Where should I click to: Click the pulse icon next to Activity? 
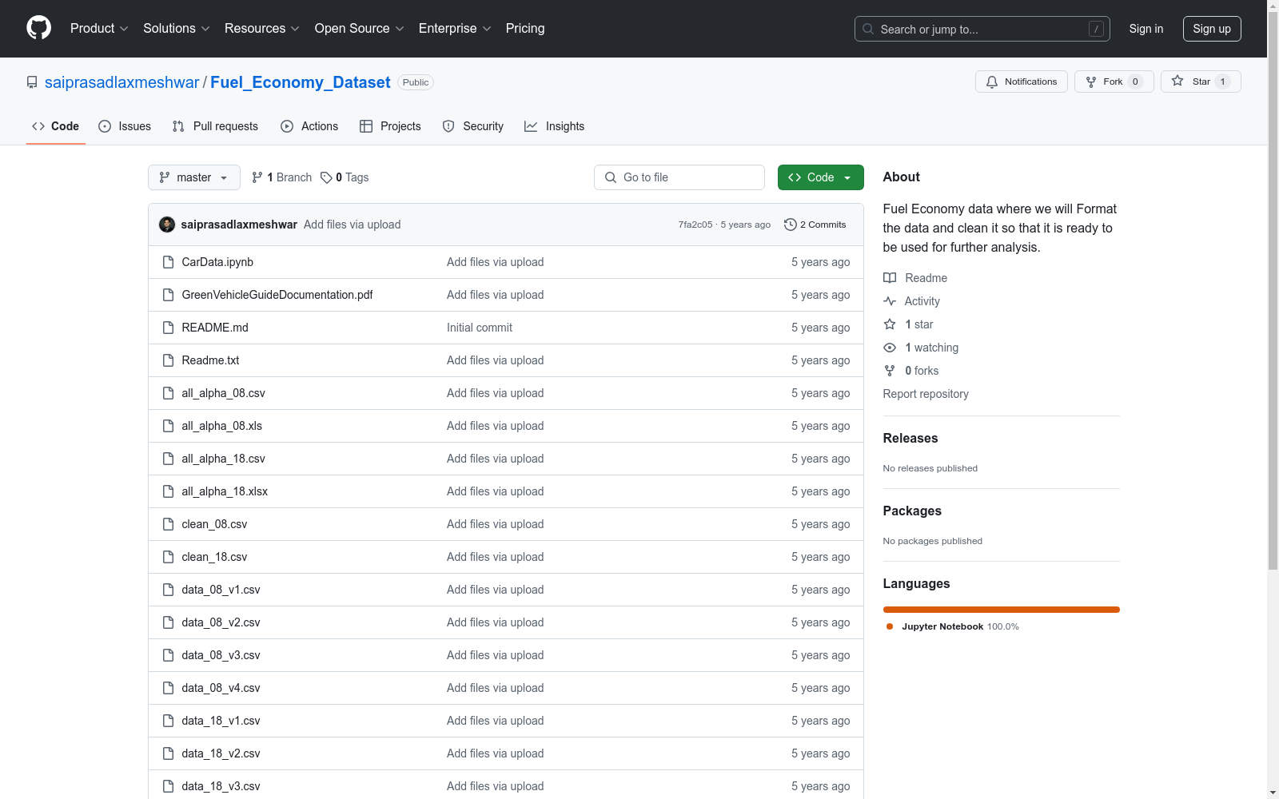point(890,301)
